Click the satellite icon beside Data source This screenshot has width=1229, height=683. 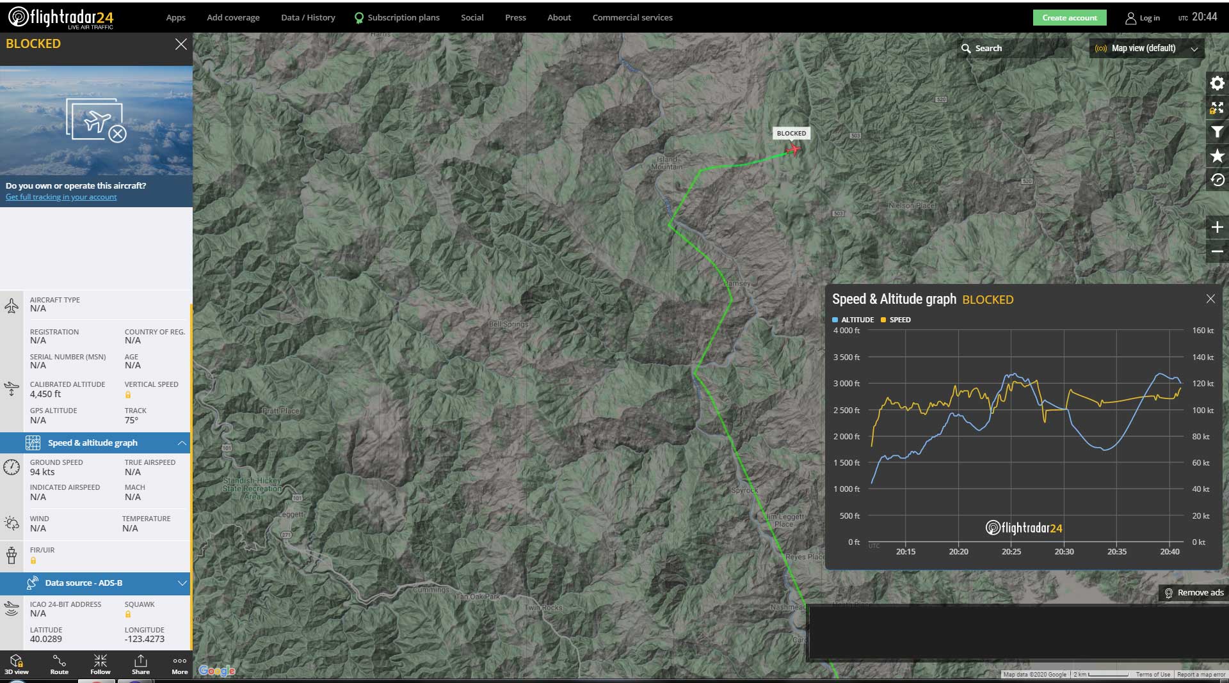pyautogui.click(x=32, y=583)
